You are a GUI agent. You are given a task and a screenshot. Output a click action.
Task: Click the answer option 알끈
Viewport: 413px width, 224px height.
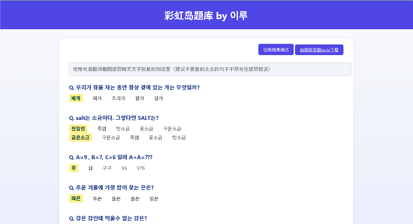154,199
